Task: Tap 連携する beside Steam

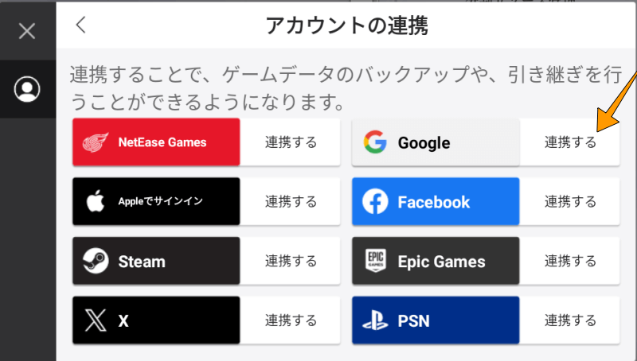Action: click(x=291, y=261)
